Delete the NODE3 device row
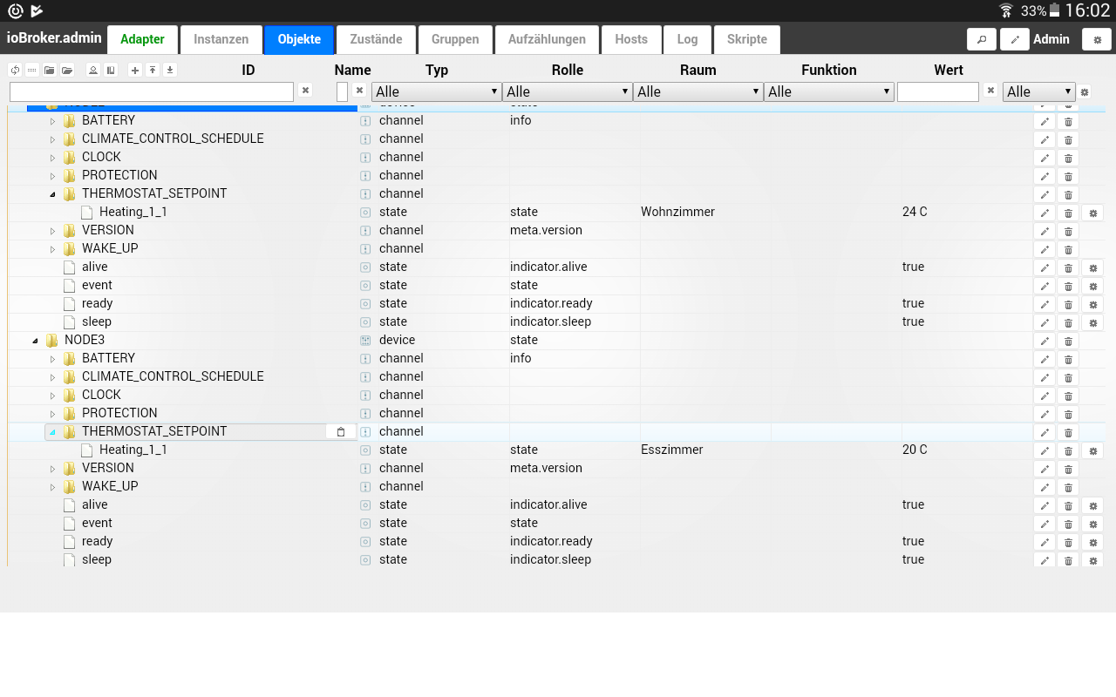This screenshot has height=697, width=1116. point(1068,341)
